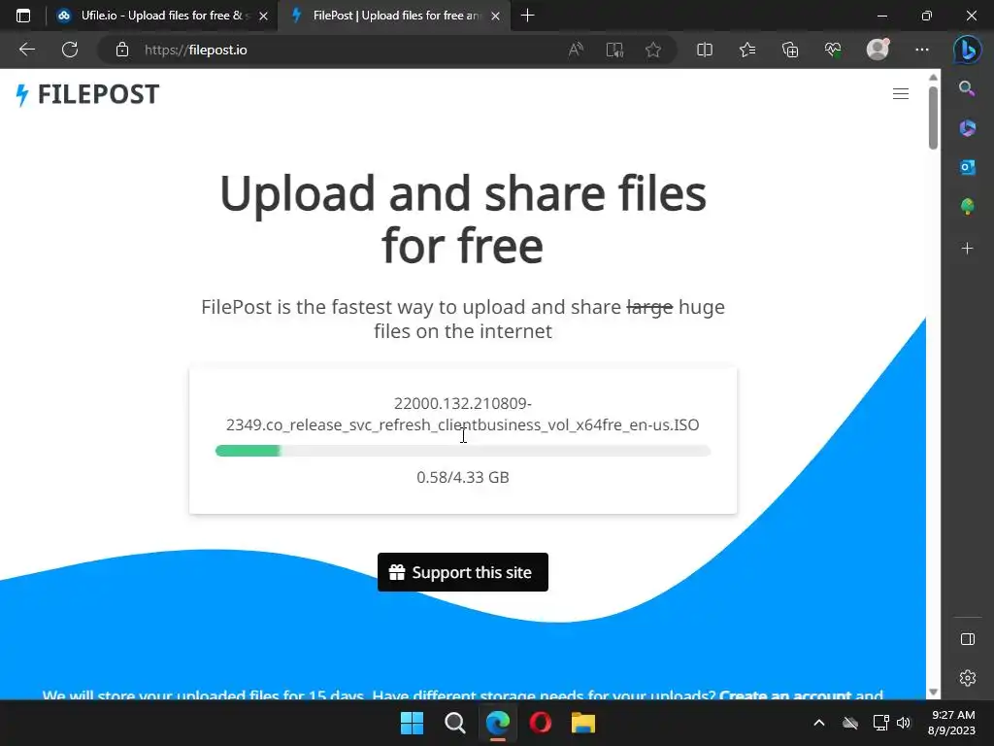Open Windows taskbar Search
The width and height of the screenshot is (994, 746).
(454, 723)
